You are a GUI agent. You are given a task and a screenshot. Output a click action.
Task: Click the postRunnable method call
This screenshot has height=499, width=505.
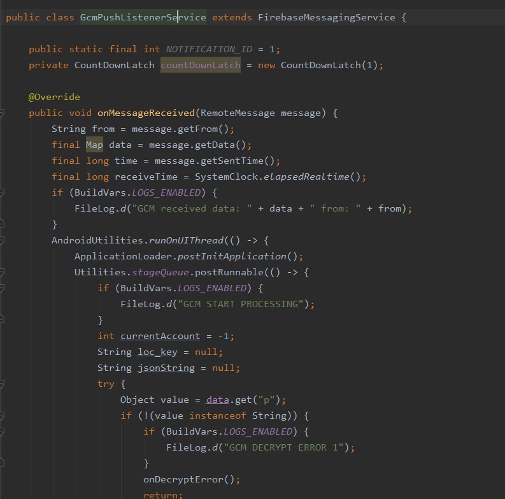(229, 272)
